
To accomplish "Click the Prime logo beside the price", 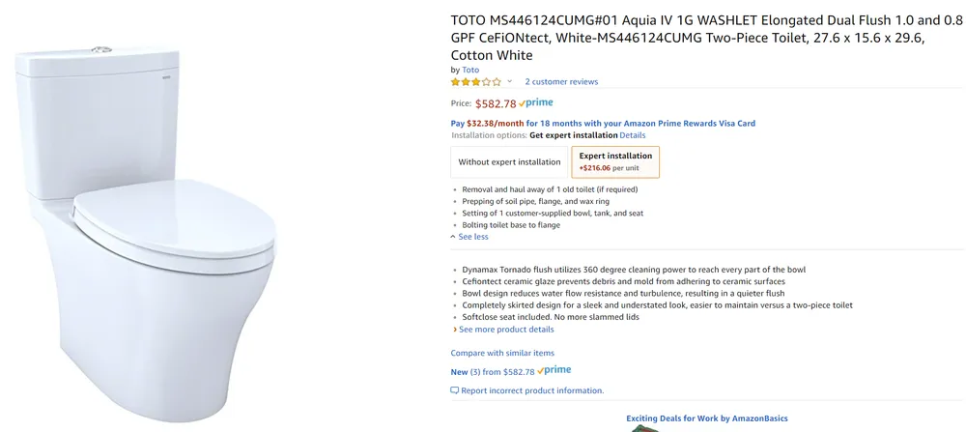I will 536,102.
